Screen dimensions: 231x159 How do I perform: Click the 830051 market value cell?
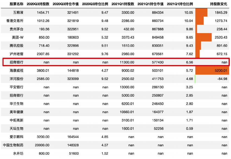coord(158,46)
